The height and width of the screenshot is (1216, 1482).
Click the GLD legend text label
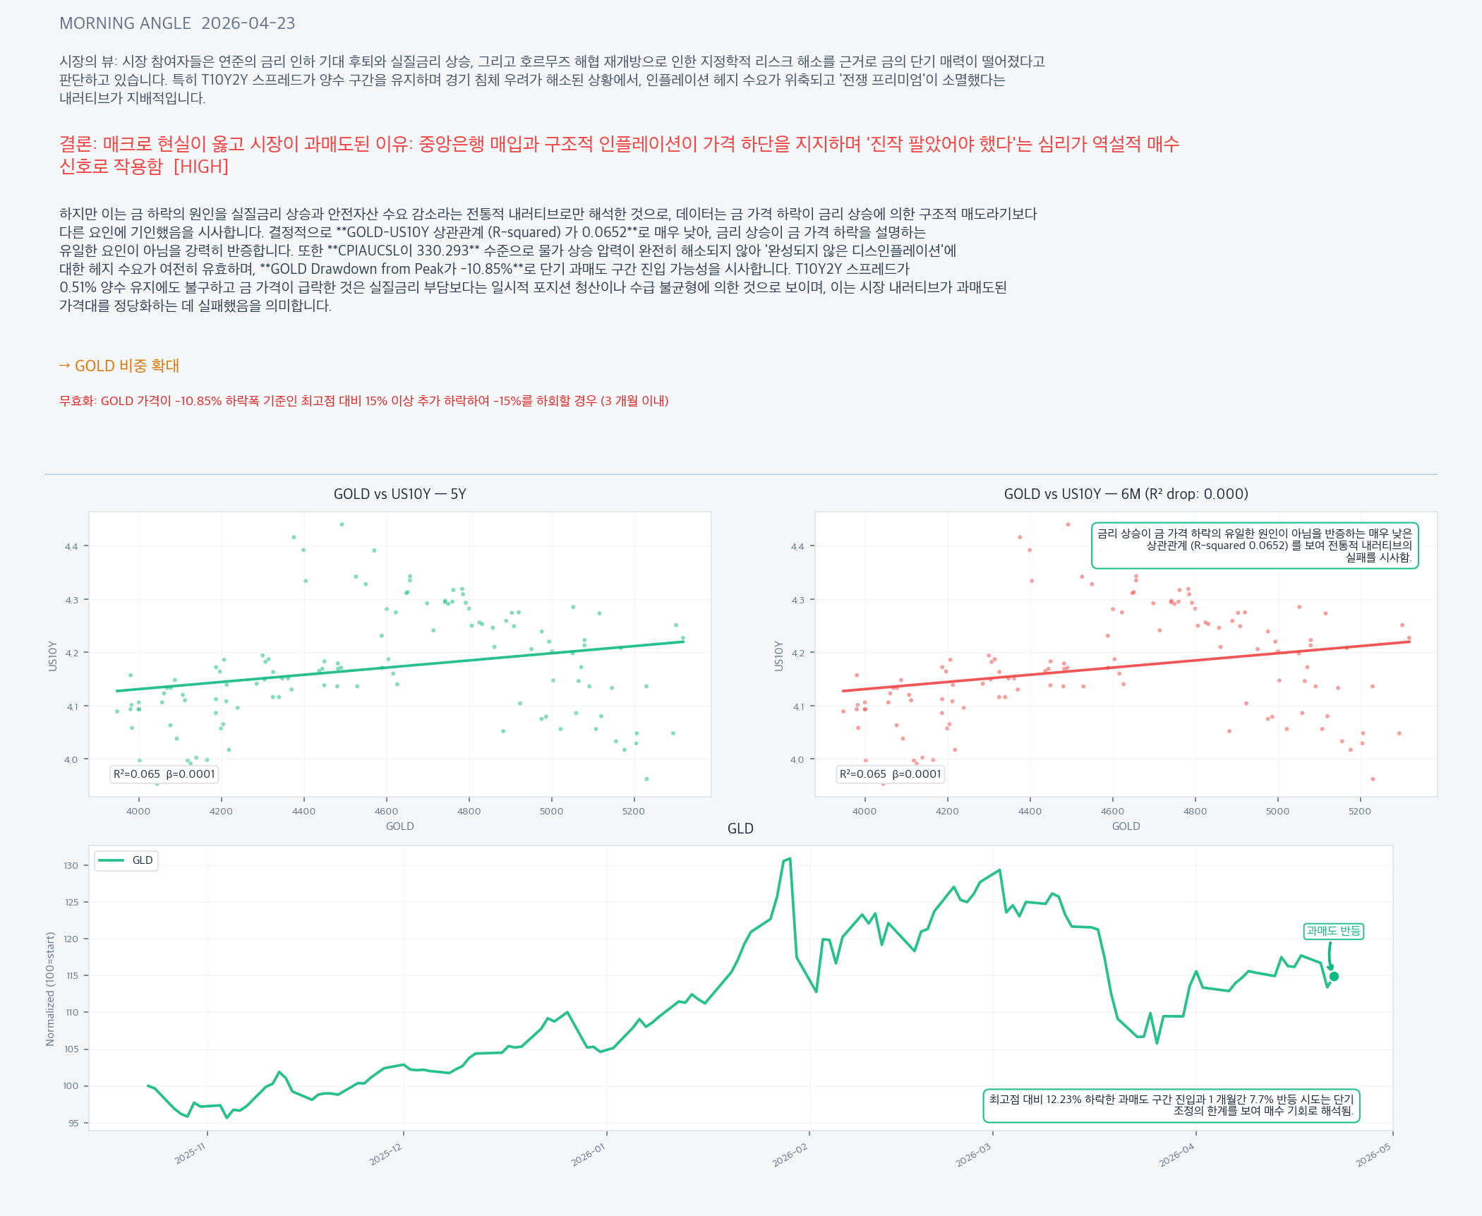pos(143,860)
